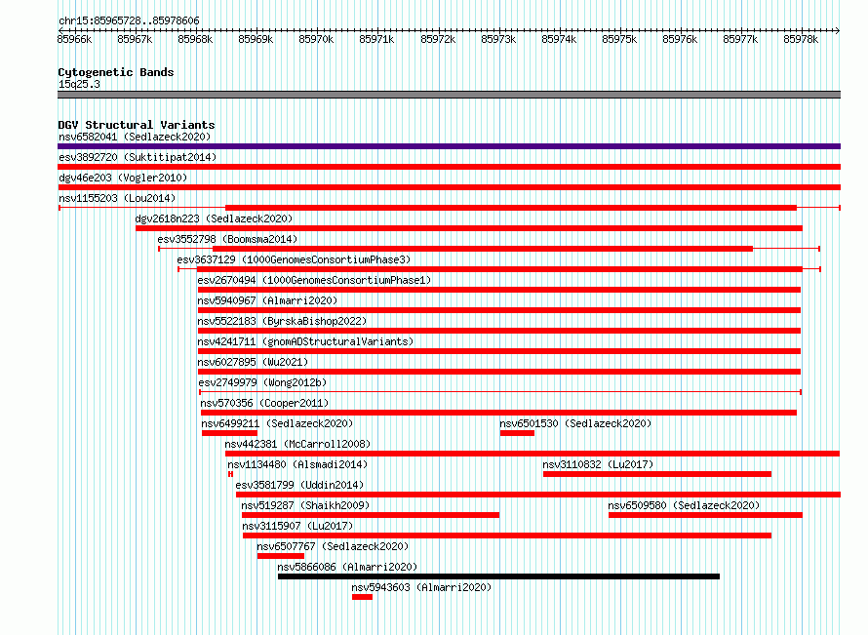Click the short red nsv5943603 bar
The height and width of the screenshot is (635, 868).
[x=362, y=597]
